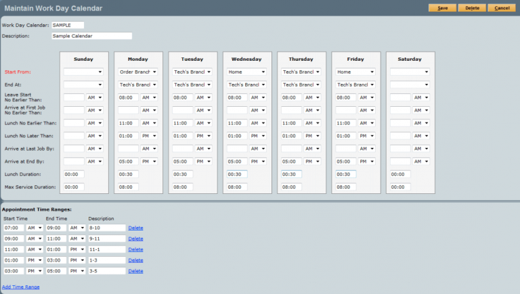Click the Save button

(x=442, y=8)
